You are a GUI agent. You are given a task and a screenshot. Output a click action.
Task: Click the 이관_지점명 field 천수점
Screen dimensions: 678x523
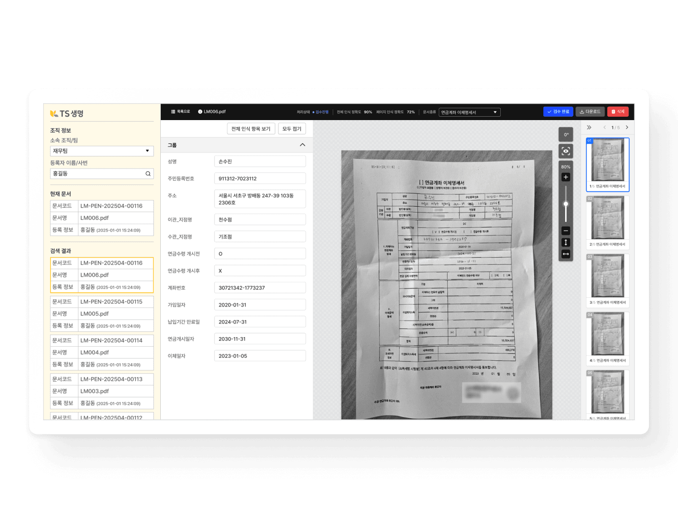click(260, 220)
